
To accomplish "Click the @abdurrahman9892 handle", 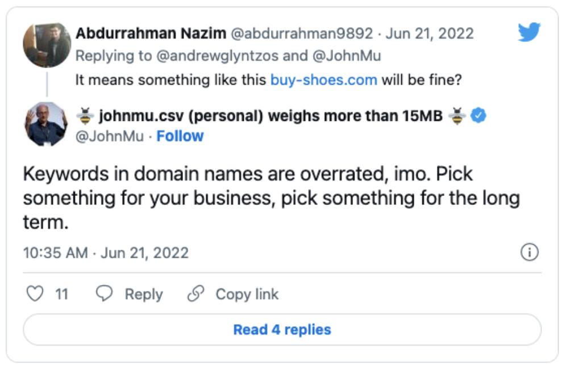I will [x=302, y=33].
